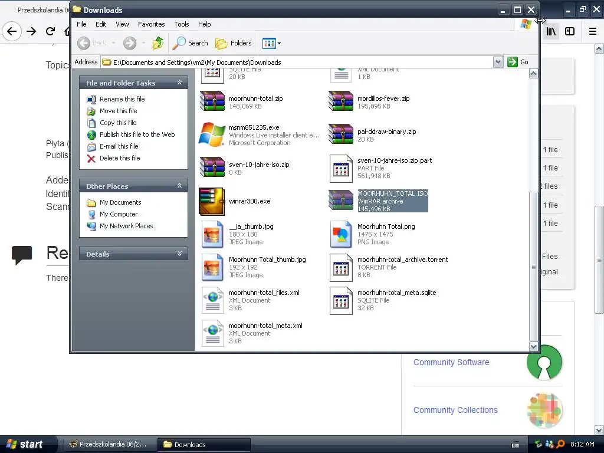Select the msnm851235.exe installer icon
Viewport: 604px width, 453px height.
212,134
